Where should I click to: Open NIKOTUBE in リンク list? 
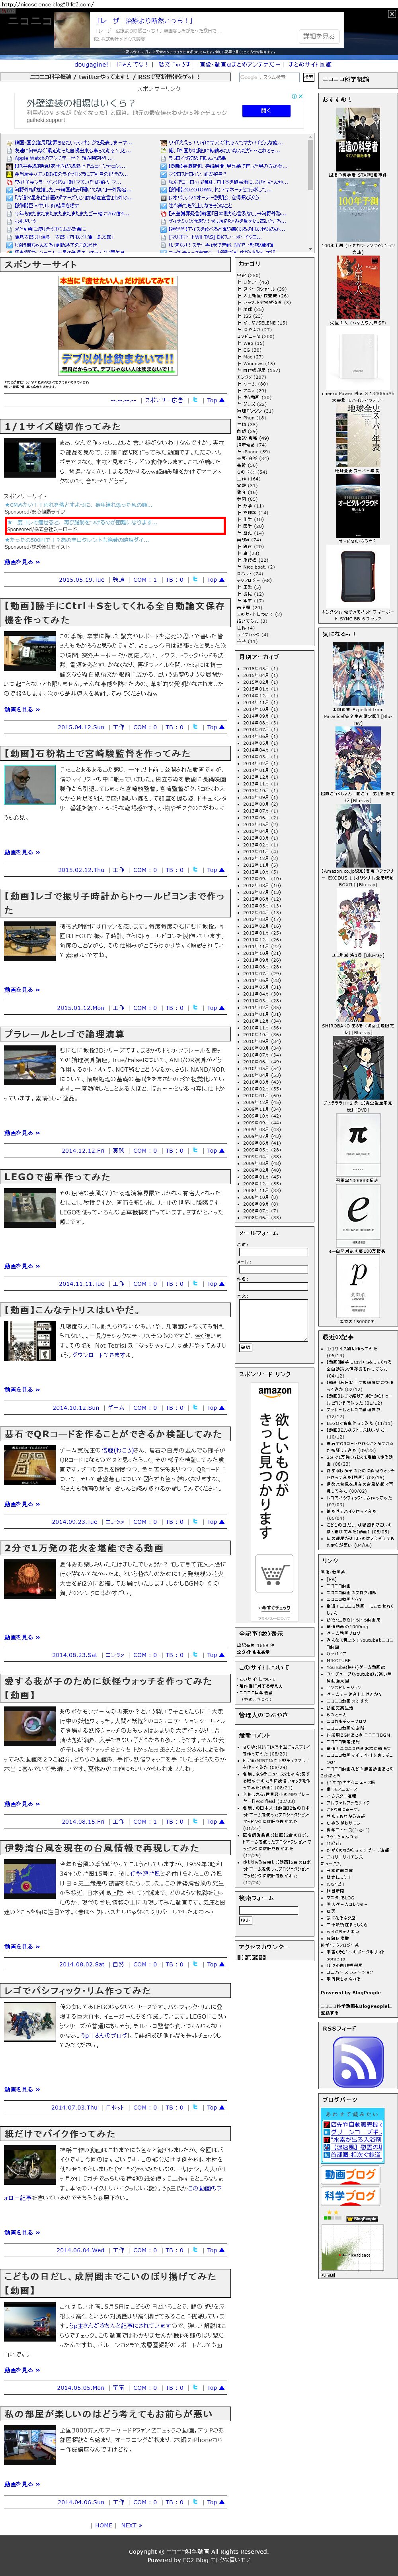tap(338, 1661)
